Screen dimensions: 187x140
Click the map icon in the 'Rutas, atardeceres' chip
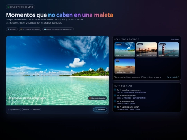coord(45,29)
